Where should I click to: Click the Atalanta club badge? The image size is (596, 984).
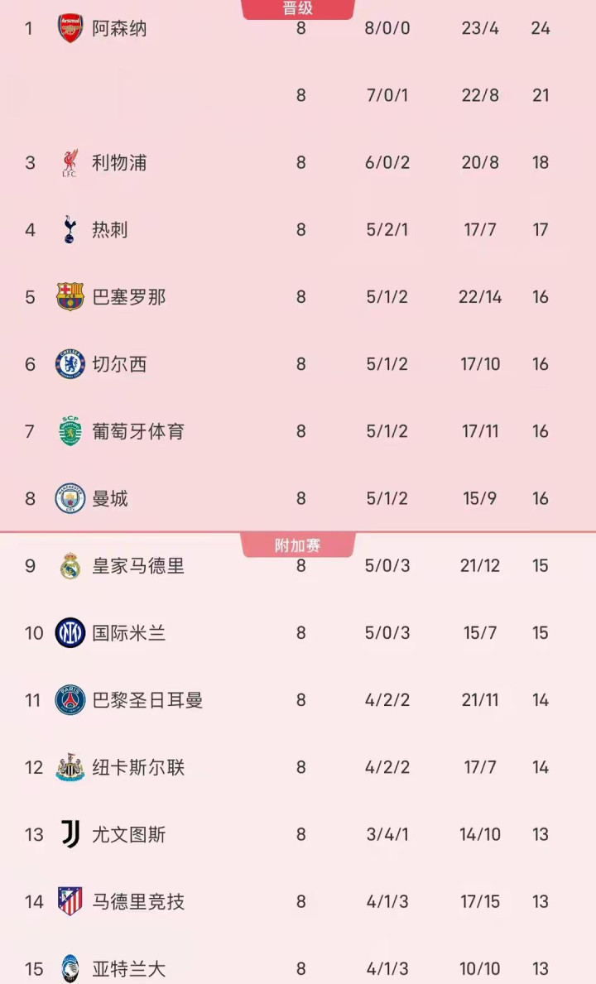[70, 968]
